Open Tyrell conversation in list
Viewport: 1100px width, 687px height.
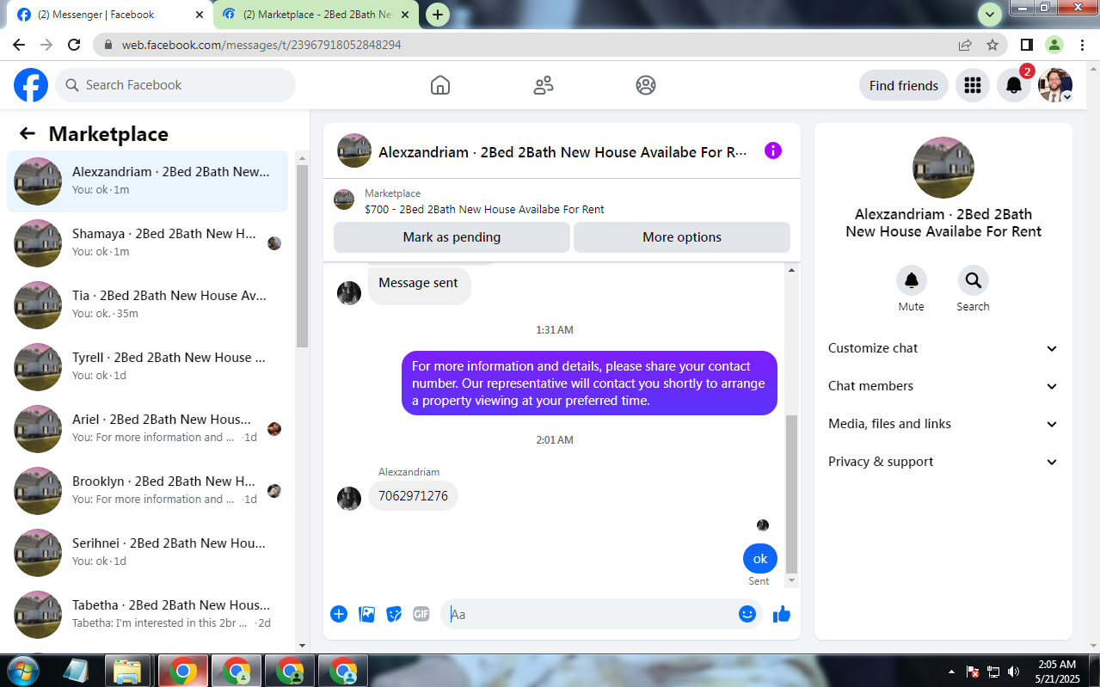148,367
